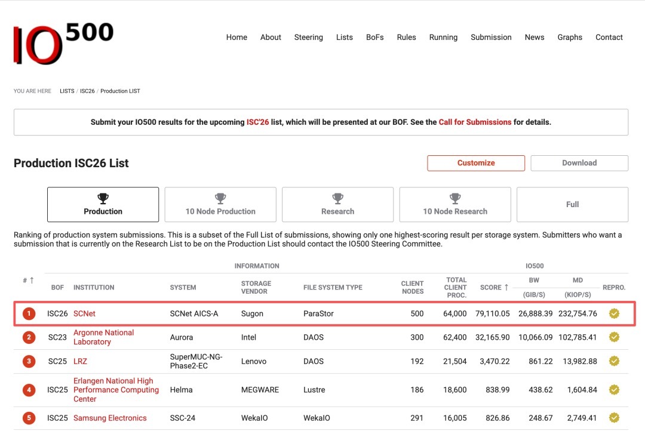Screen dimensions: 645x431
Task: Click the BOF column header
Action: [57, 288]
